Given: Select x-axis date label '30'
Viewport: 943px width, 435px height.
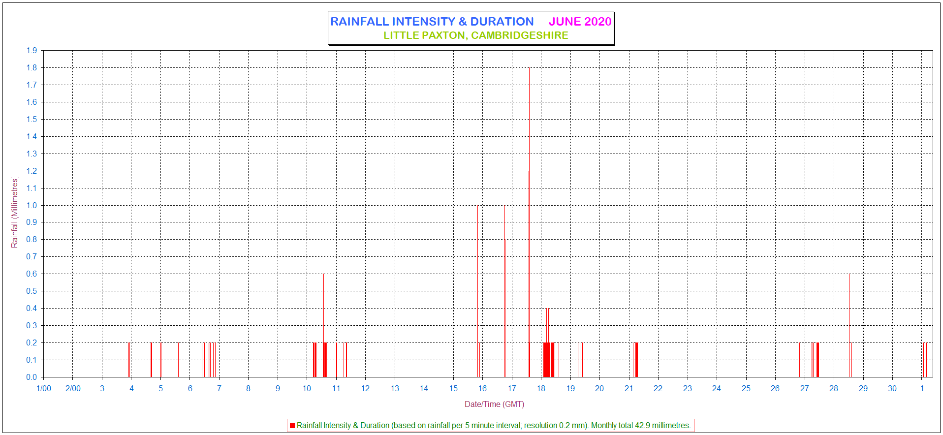Looking at the screenshot, I should pyautogui.click(x=892, y=388).
